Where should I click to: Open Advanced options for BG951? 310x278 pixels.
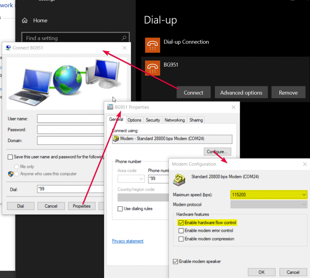241,93
